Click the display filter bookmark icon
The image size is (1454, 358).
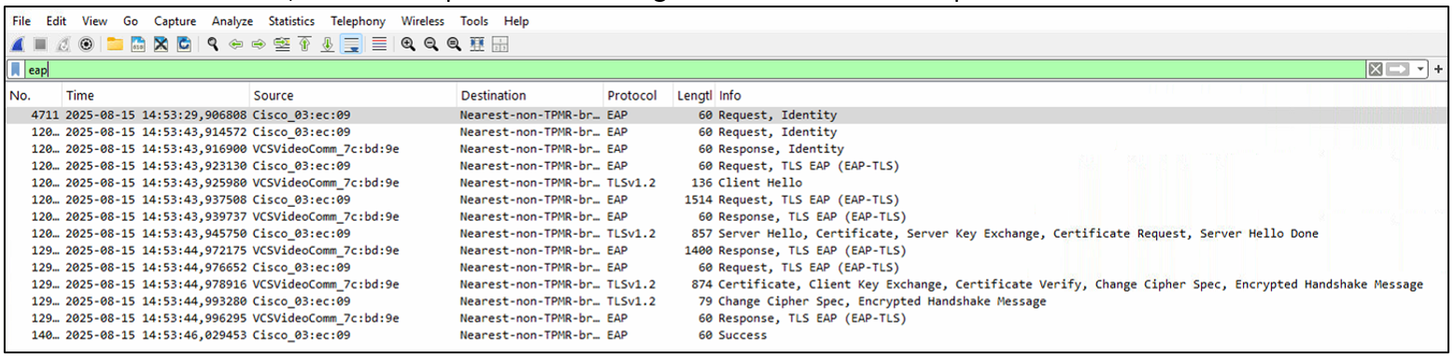coord(16,70)
